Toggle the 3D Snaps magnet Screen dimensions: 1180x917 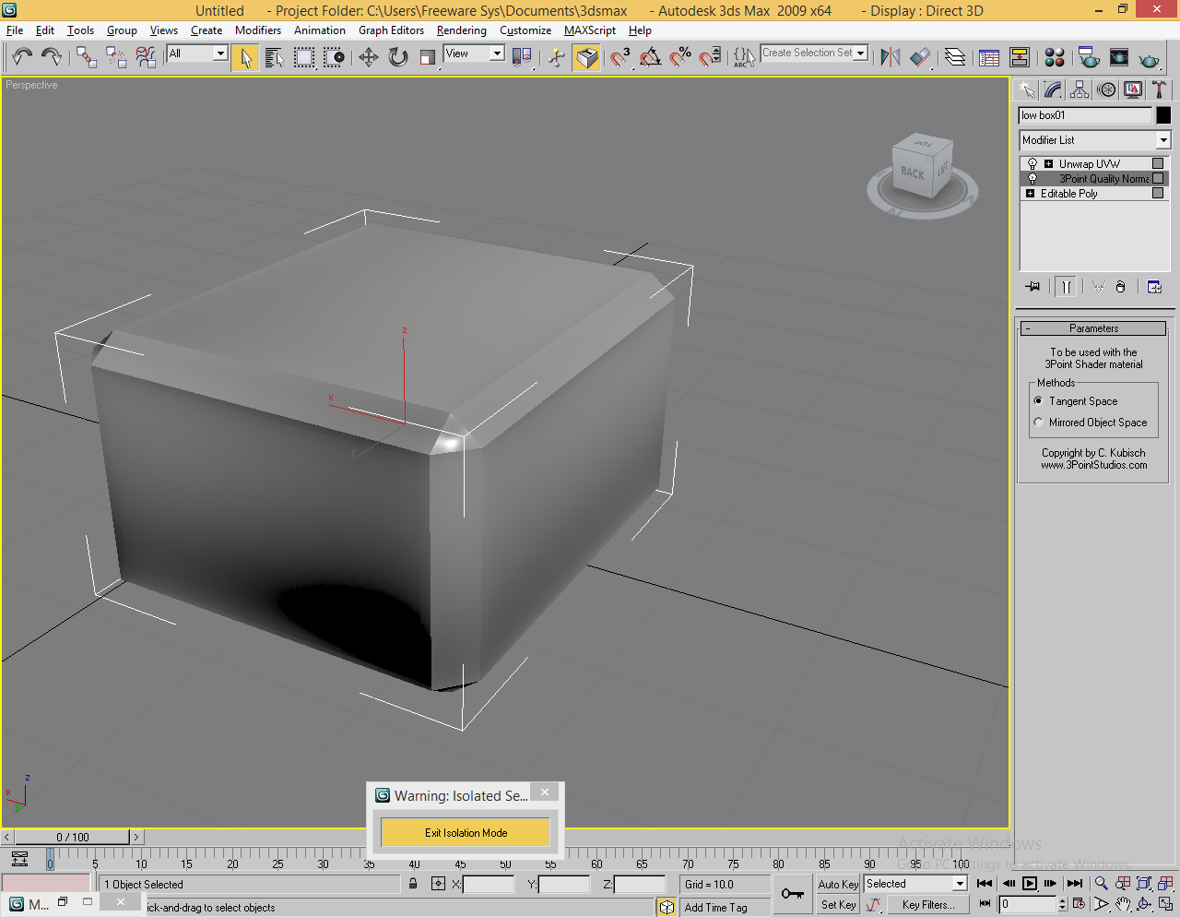tap(620, 57)
